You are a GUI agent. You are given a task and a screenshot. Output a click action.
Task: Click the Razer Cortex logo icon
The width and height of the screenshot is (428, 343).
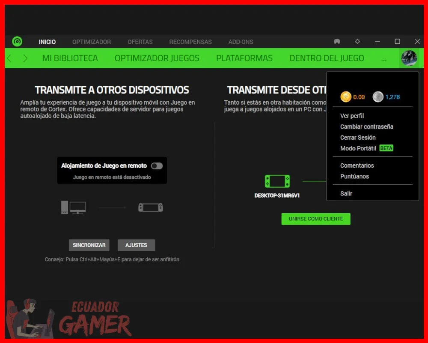[x=17, y=42]
